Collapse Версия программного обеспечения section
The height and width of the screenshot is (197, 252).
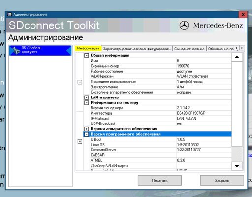click(x=86, y=134)
